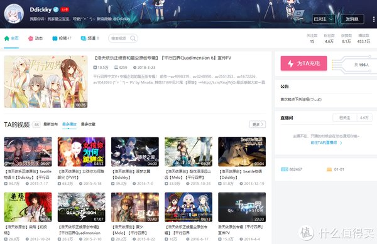The width and height of the screenshot is (377, 244).
Task: Click the lightning bolt on 为TA充电
Action: click(x=291, y=63)
